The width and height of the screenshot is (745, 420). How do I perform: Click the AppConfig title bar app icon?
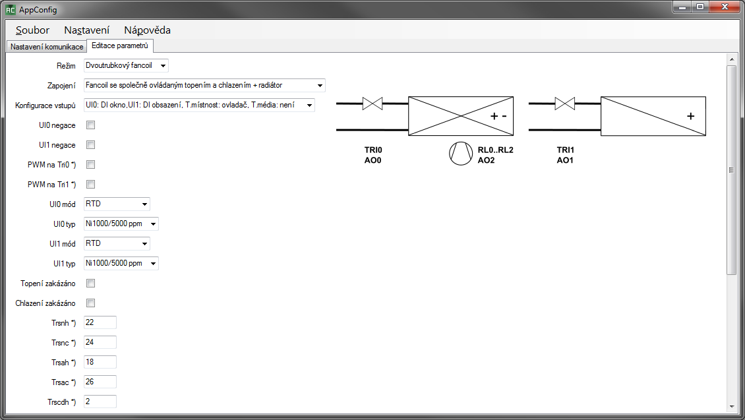coord(10,9)
